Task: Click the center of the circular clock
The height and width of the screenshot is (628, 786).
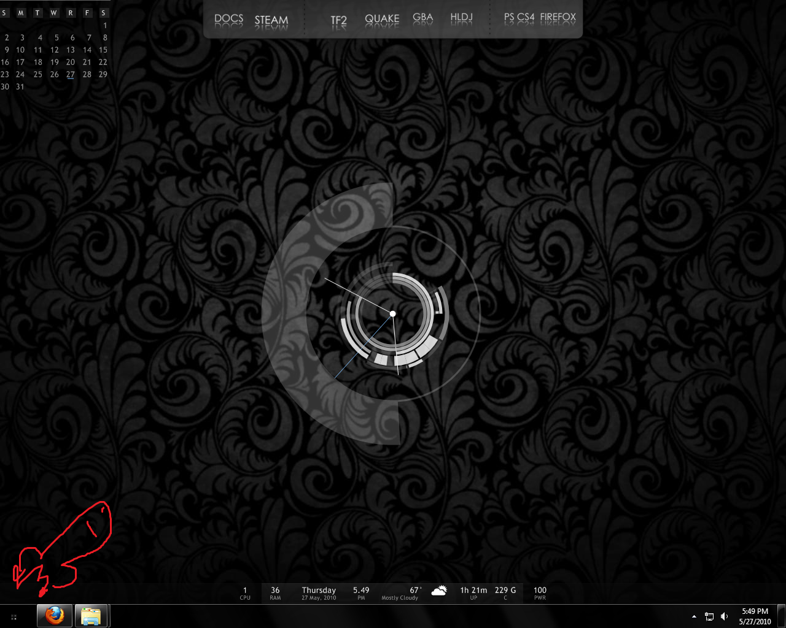Action: (392, 314)
